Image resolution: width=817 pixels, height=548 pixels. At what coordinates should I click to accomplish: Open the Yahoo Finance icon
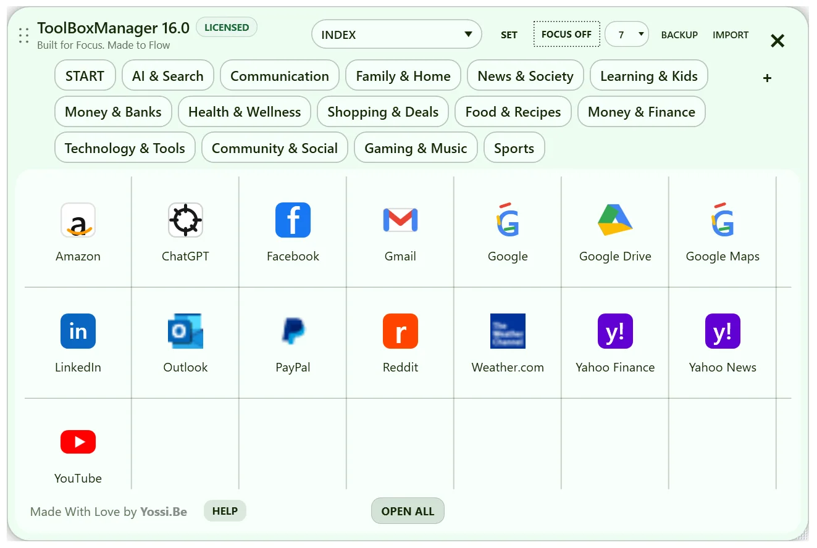tap(615, 331)
